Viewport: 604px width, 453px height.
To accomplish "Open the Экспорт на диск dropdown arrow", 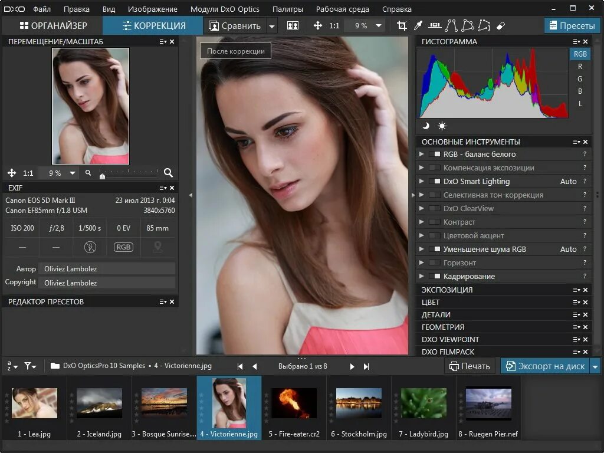I will pyautogui.click(x=595, y=366).
